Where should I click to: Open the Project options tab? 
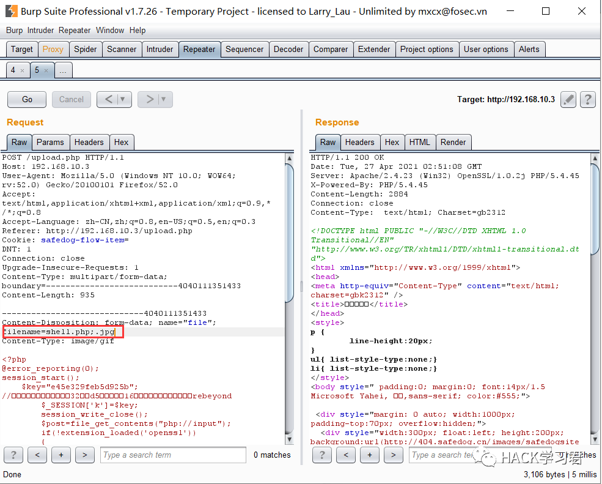427,49
